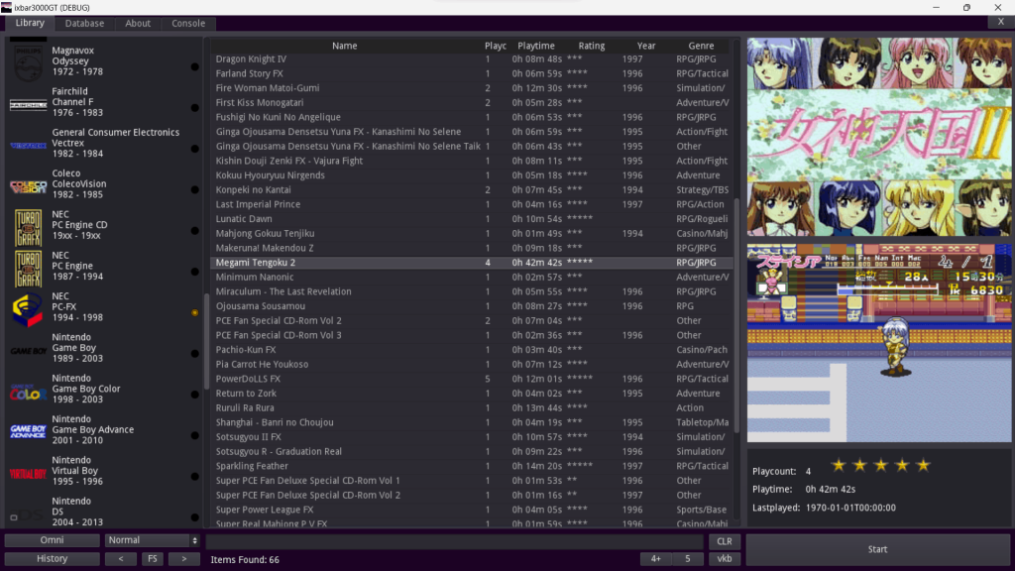Click the five-star rating display
The width and height of the screenshot is (1015, 571).
point(880,465)
